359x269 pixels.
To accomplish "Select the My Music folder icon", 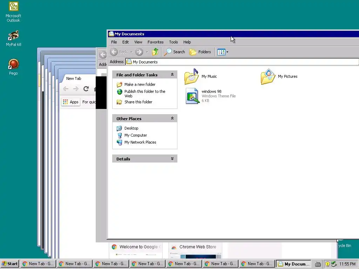I will point(192,76).
